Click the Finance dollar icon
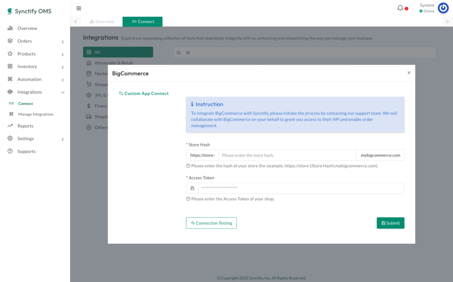Image resolution: width=453 pixels, height=282 pixels. [88, 106]
